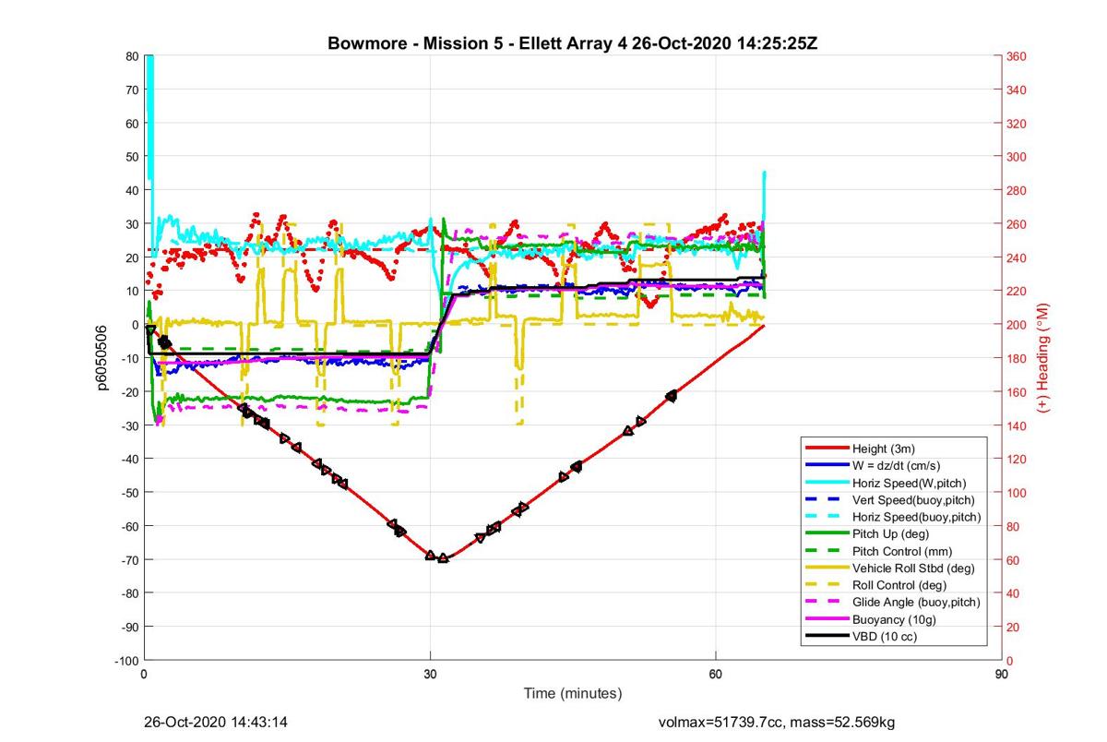Click the '-50' left axis tick label
1107x742 pixels.
130,492
